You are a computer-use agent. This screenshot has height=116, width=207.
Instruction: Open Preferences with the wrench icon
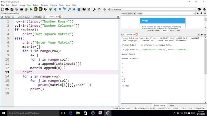[94, 9]
